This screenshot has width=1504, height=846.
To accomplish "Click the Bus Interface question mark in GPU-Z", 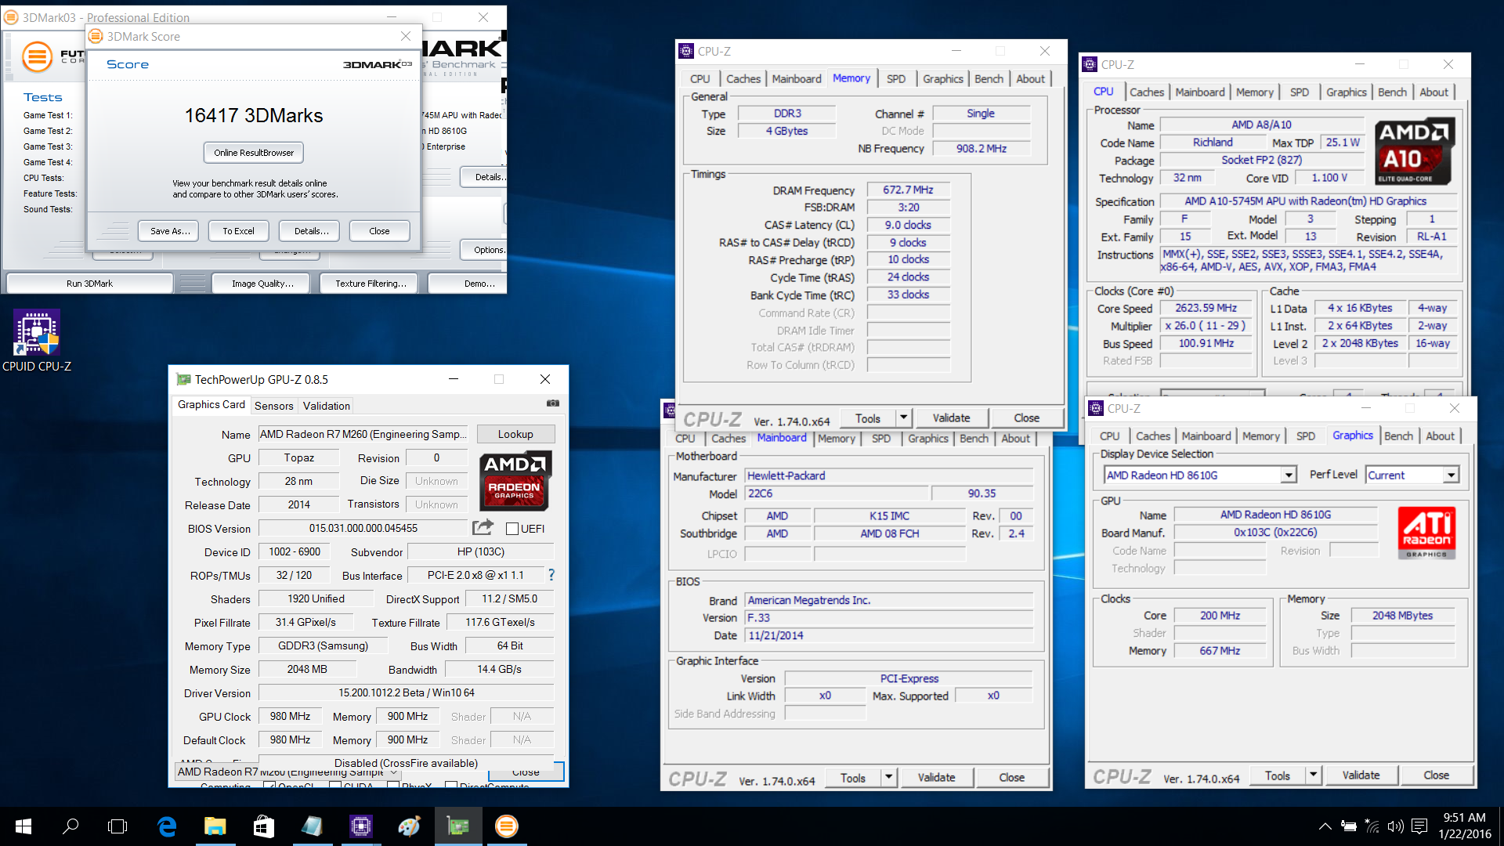I will [x=551, y=575].
